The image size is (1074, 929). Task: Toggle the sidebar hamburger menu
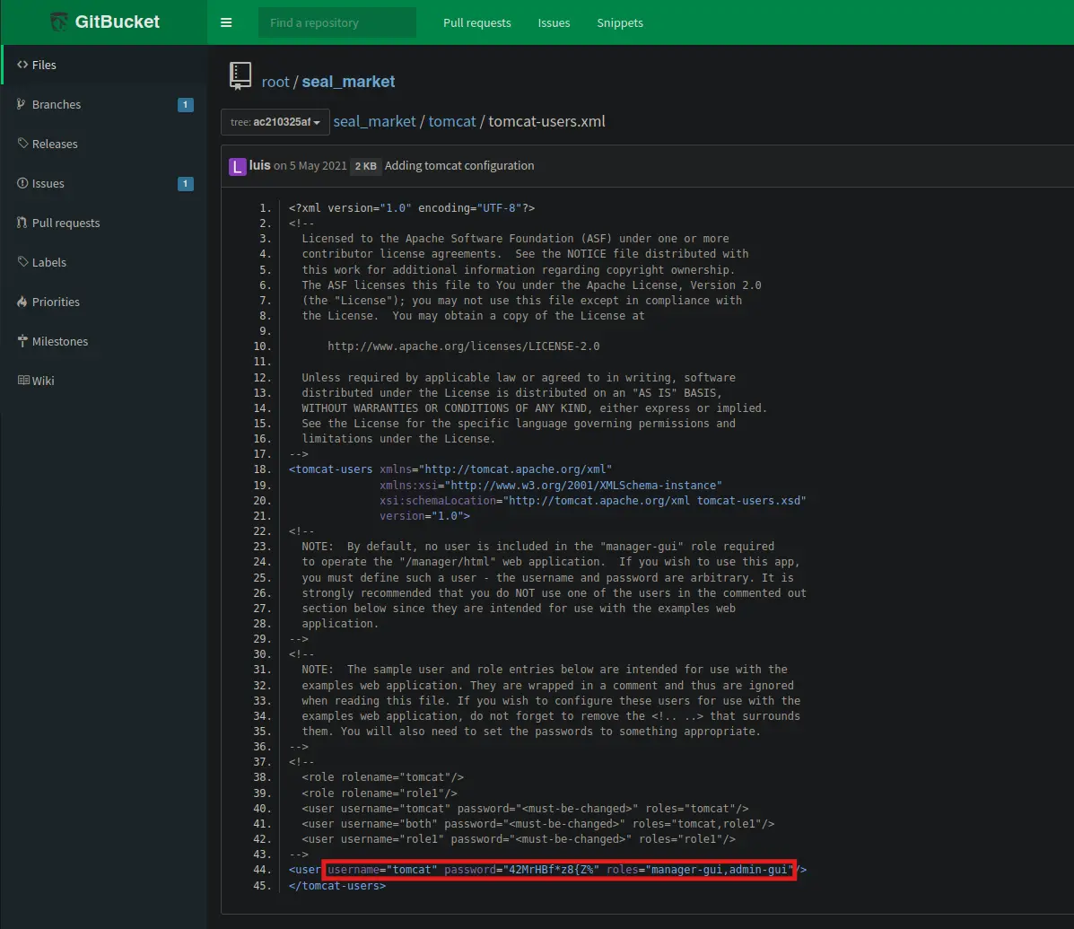coord(226,22)
